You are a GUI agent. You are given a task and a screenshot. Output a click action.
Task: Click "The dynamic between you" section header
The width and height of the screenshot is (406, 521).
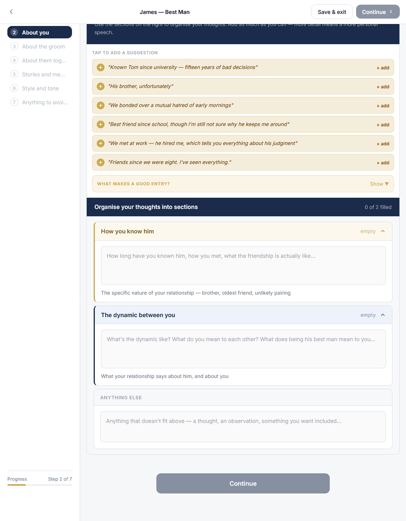click(x=243, y=315)
